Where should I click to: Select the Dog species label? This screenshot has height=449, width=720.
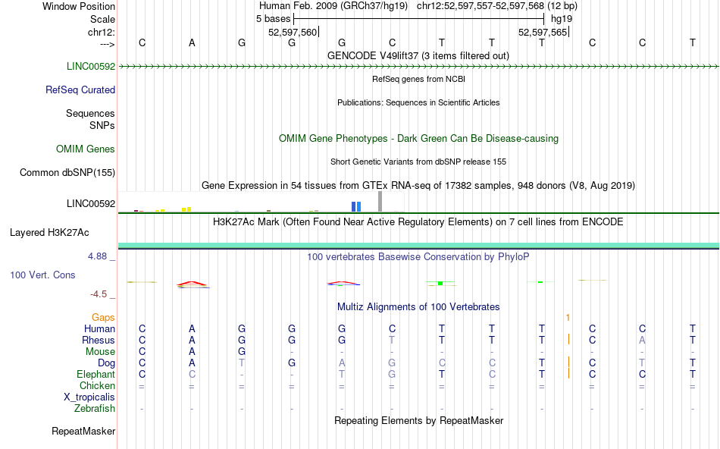106,363
